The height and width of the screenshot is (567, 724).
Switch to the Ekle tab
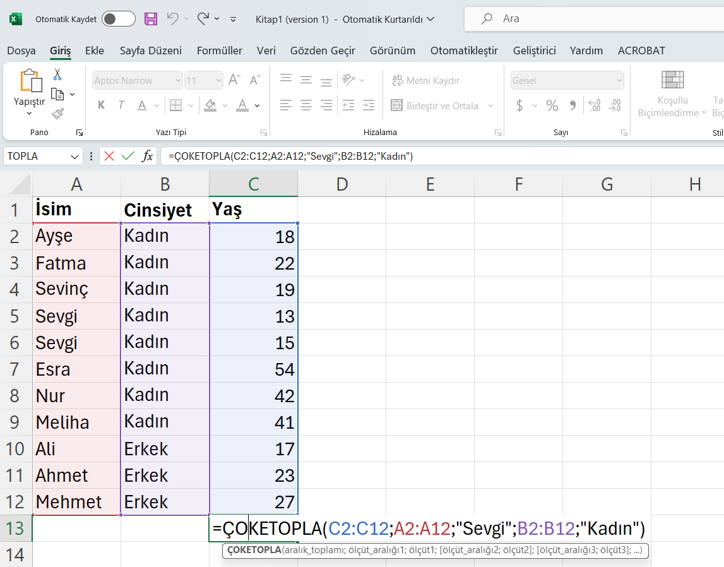(x=95, y=51)
